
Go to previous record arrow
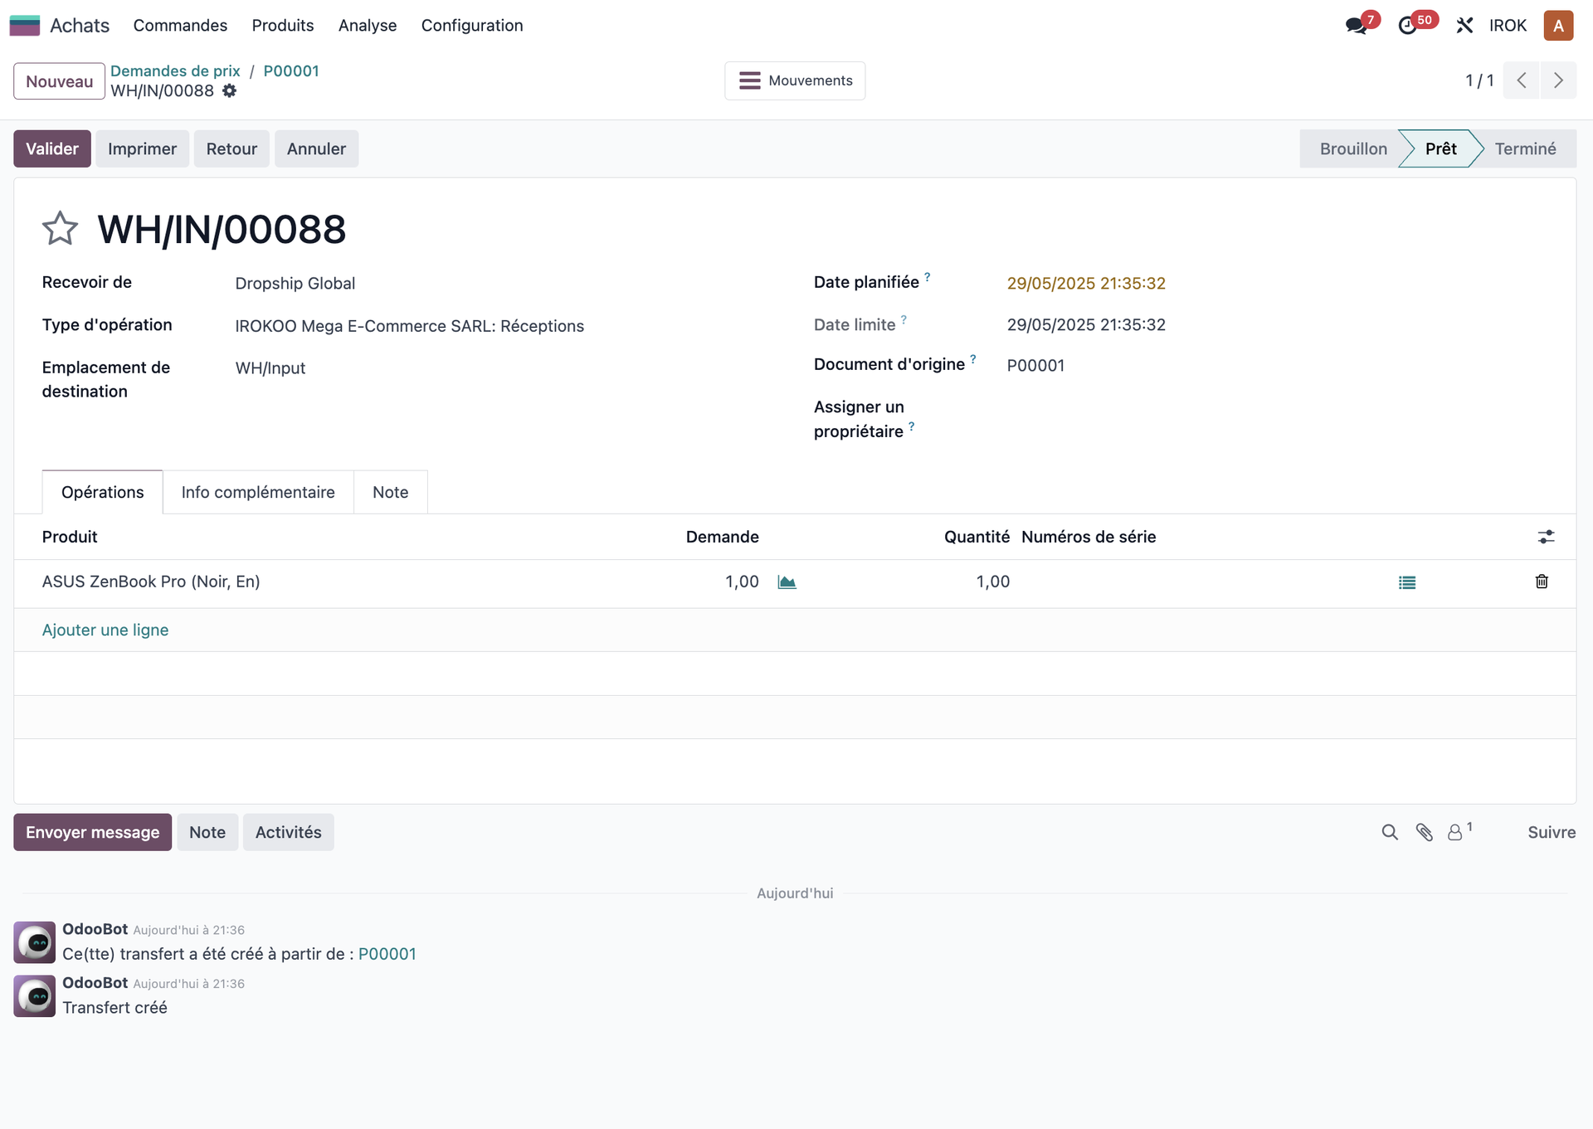pyautogui.click(x=1522, y=80)
